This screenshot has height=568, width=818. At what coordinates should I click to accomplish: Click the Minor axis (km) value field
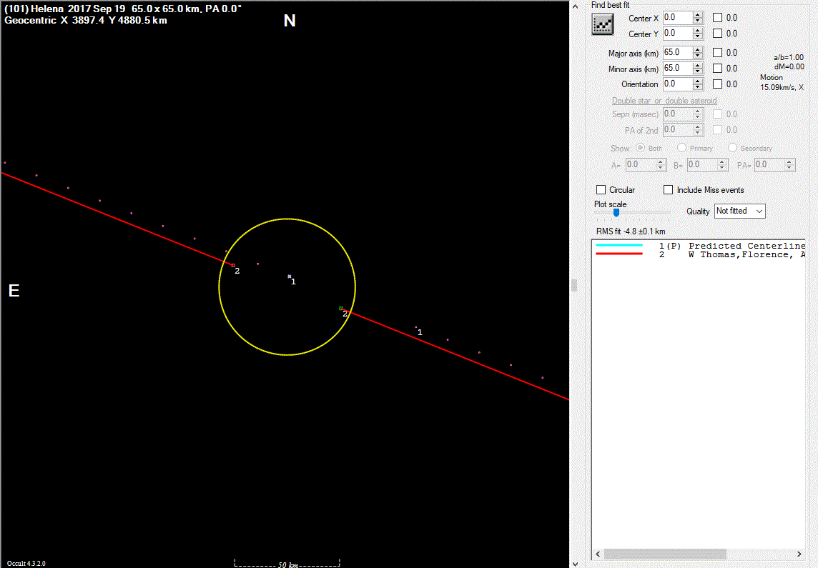click(x=678, y=69)
